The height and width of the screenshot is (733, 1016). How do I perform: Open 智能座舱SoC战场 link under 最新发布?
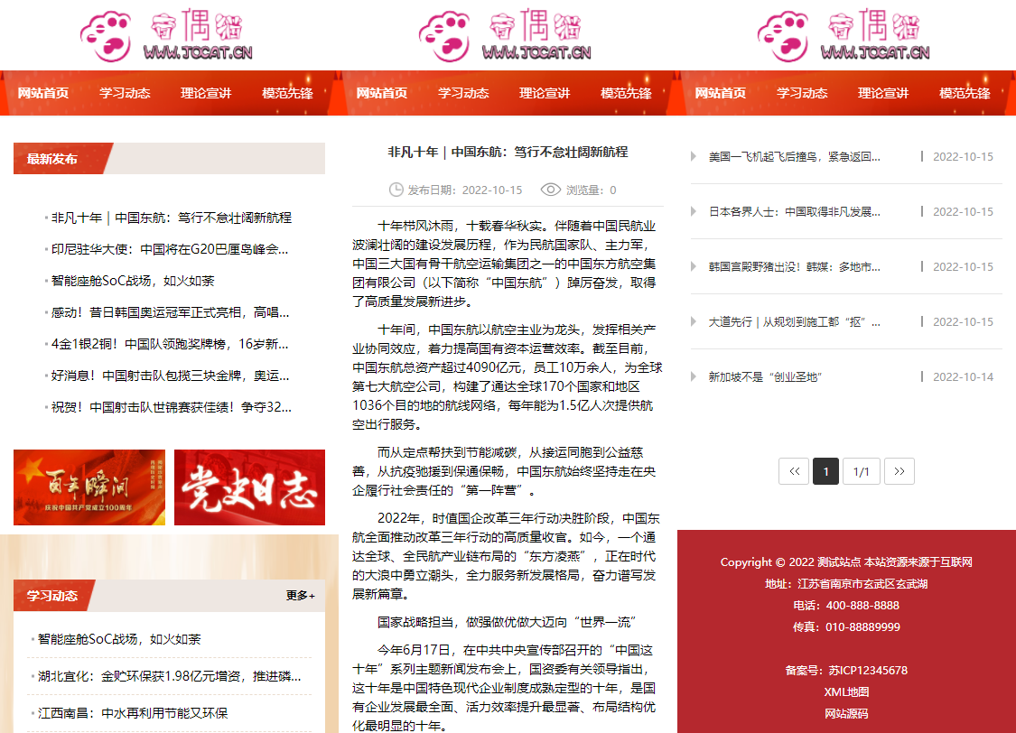tap(132, 281)
